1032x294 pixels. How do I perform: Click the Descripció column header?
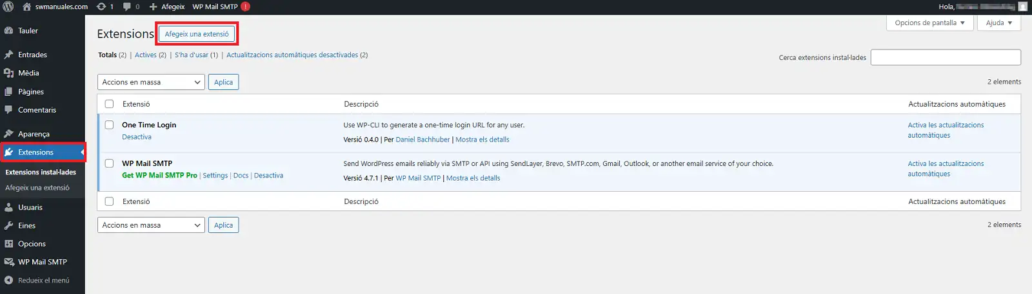click(361, 104)
